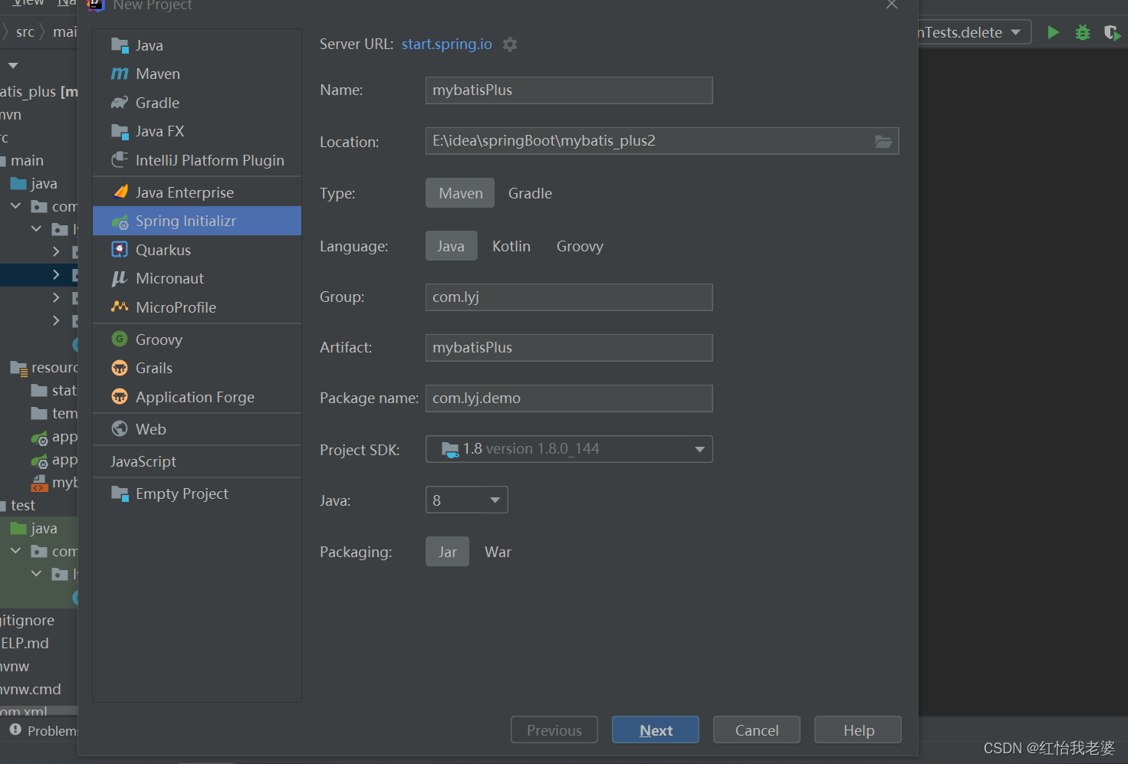Select mvnw.cmd file in project tree
The width and height of the screenshot is (1128, 764).
(x=31, y=689)
